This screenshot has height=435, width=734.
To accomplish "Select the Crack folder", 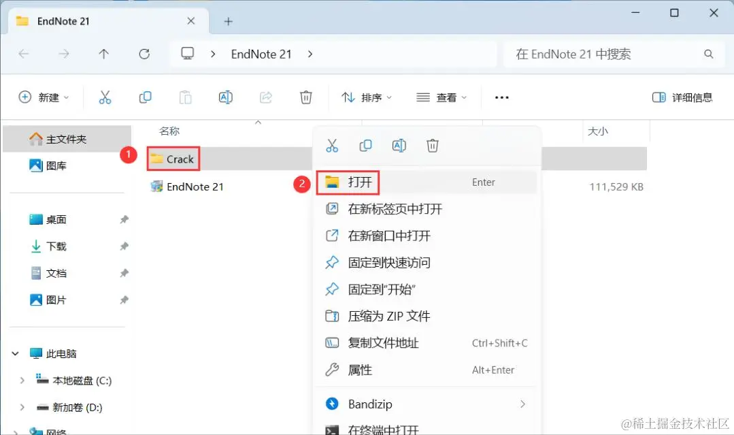I will (x=173, y=159).
